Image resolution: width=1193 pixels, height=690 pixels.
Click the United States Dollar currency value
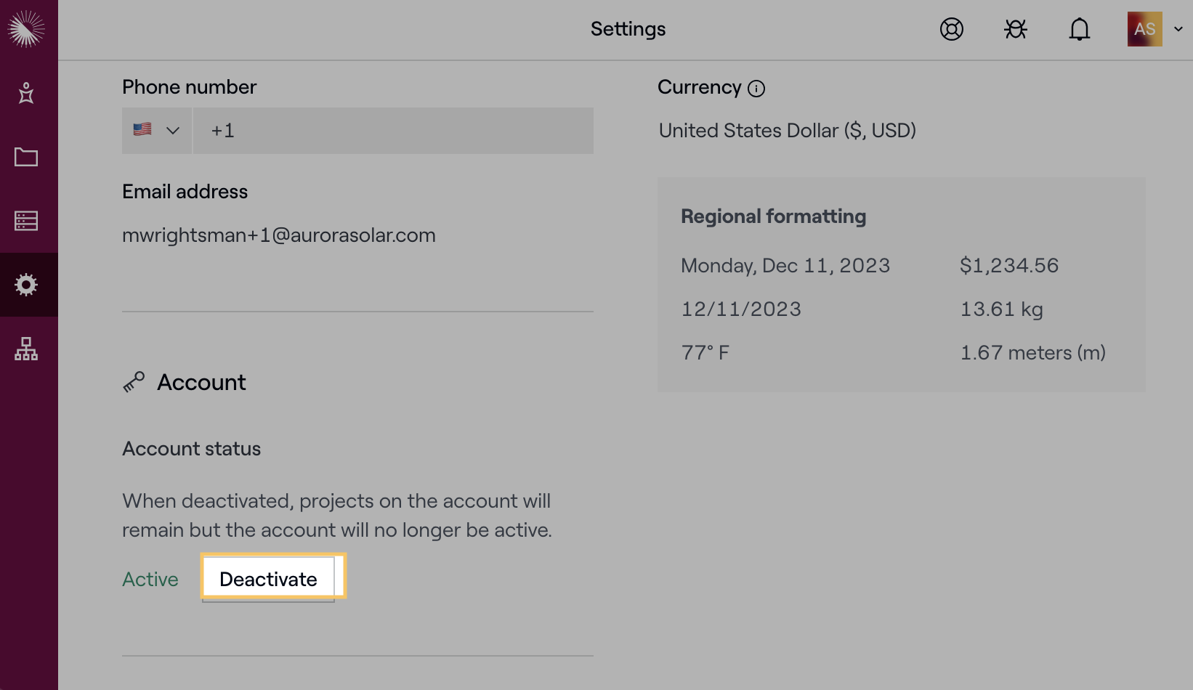[787, 131]
